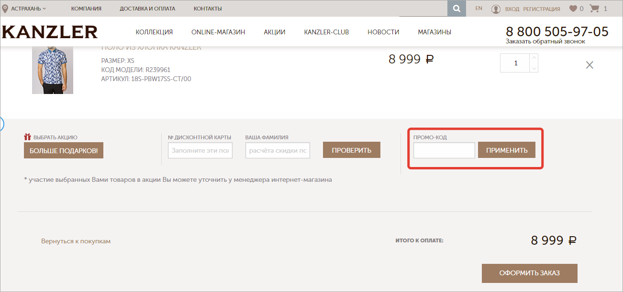The image size is (623, 292).
Task: Click the gift icon near Выбрать акцию
Action: click(27, 137)
